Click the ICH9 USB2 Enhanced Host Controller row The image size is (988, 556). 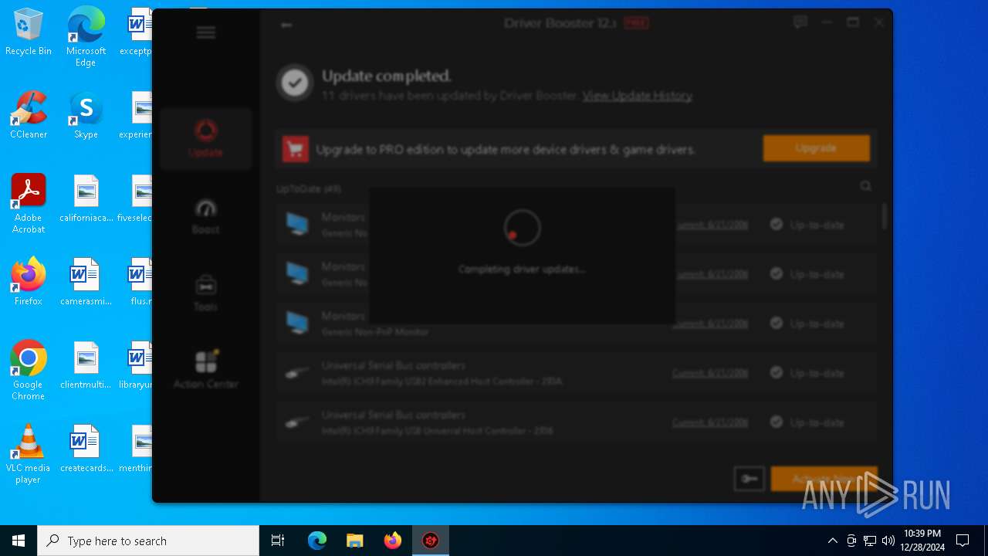(x=576, y=374)
